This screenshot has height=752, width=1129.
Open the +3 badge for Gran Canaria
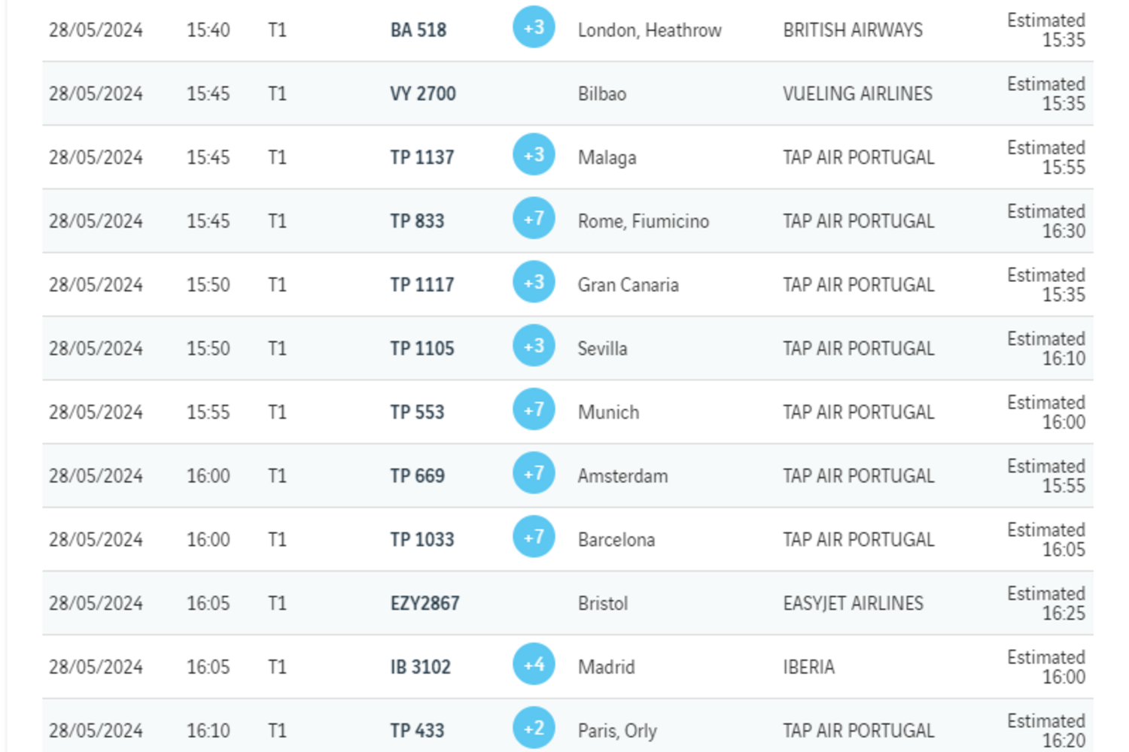point(534,282)
